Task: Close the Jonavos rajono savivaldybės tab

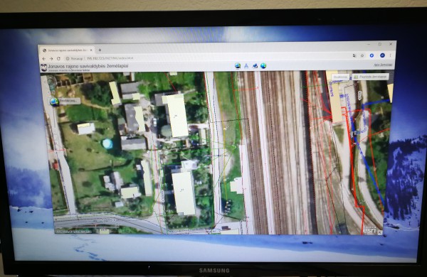Action: coord(91,50)
